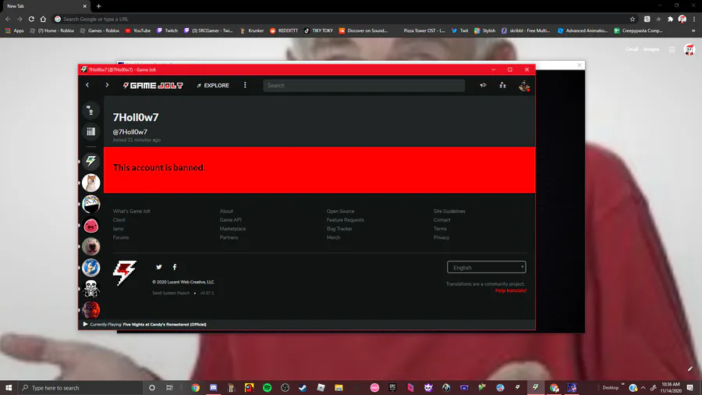Open the bear community avatar in sidebar
The height and width of the screenshot is (395, 702).
(91, 247)
